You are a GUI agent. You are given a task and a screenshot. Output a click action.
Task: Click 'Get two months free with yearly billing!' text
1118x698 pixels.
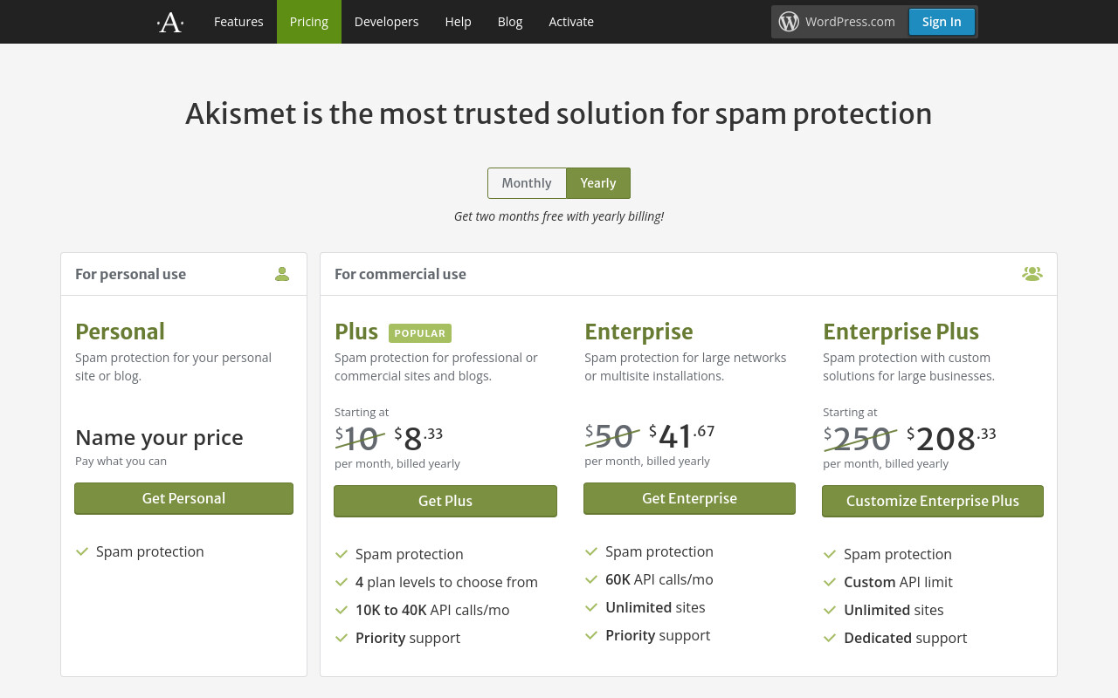point(559,216)
